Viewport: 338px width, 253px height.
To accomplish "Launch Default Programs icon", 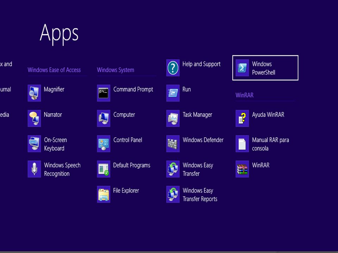I will point(104,169).
